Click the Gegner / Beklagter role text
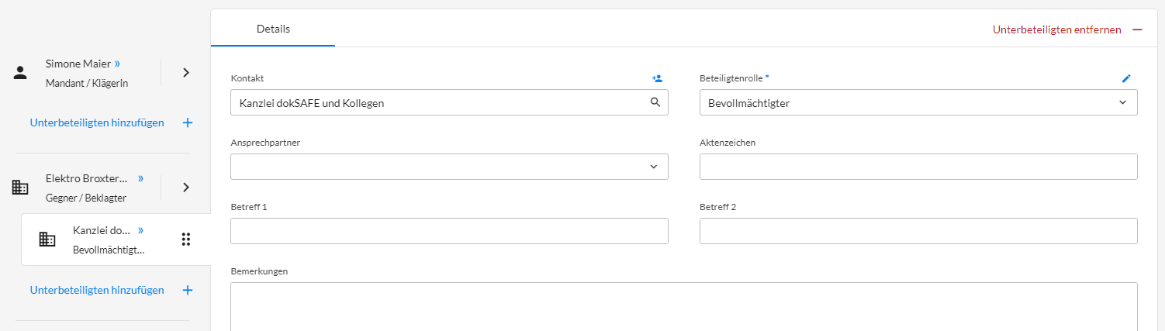The height and width of the screenshot is (331, 1165). click(86, 198)
